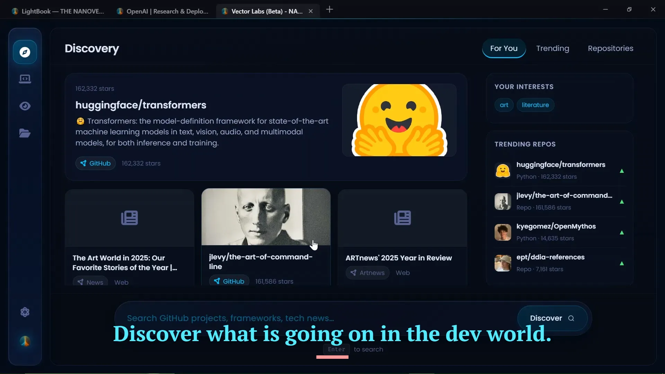Open huggingface/transformers featured title
665x374 pixels.
click(141, 105)
